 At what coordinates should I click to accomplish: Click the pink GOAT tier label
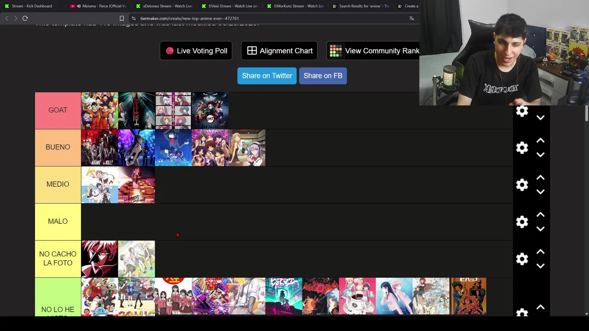point(58,110)
